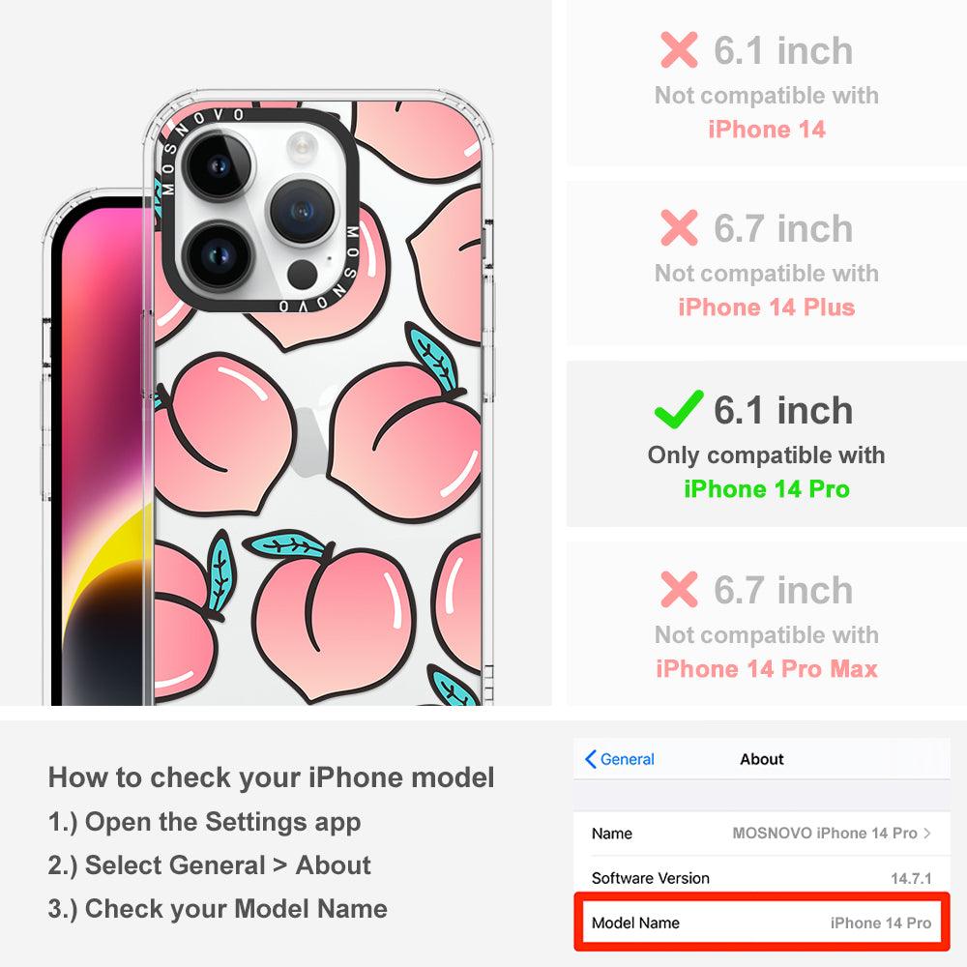Click the green iPhone 14 Pro label
The height and width of the screenshot is (967, 967).
tap(767, 489)
